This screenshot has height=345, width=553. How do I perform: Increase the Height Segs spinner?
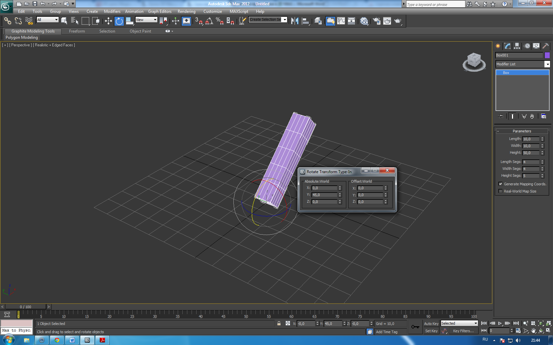pyautogui.click(x=542, y=174)
